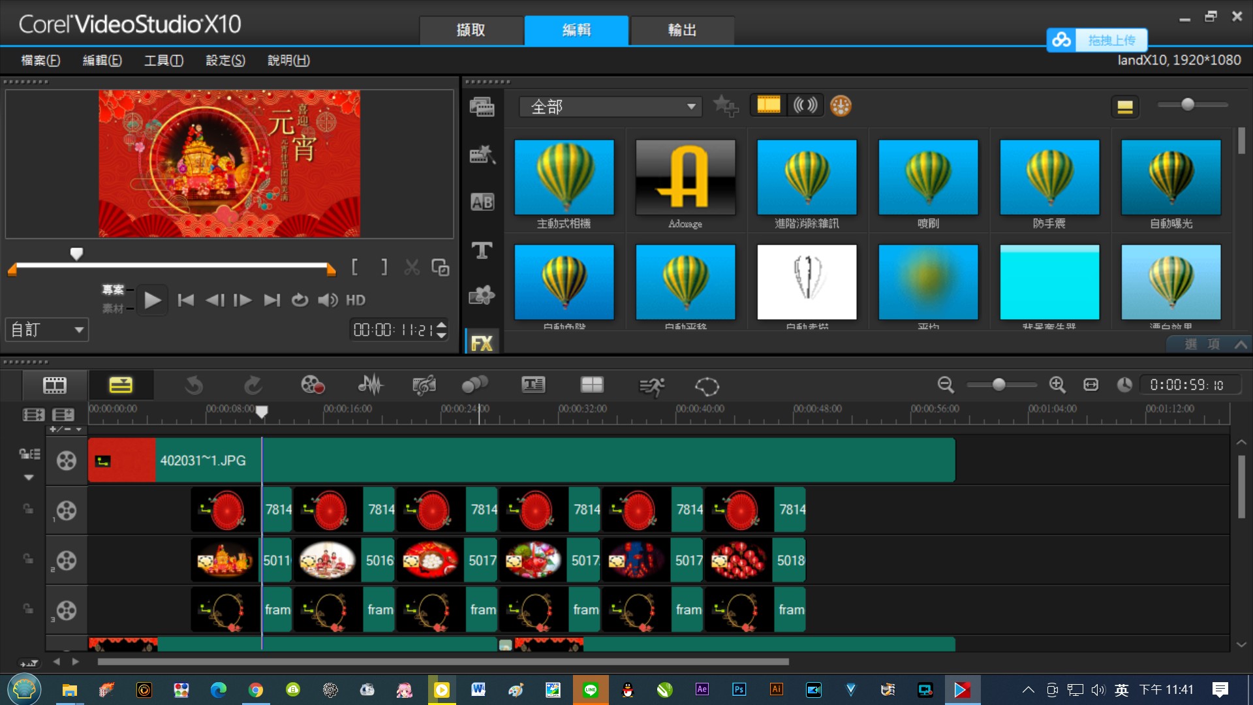Switch to the 編輯 tab

[x=576, y=30]
